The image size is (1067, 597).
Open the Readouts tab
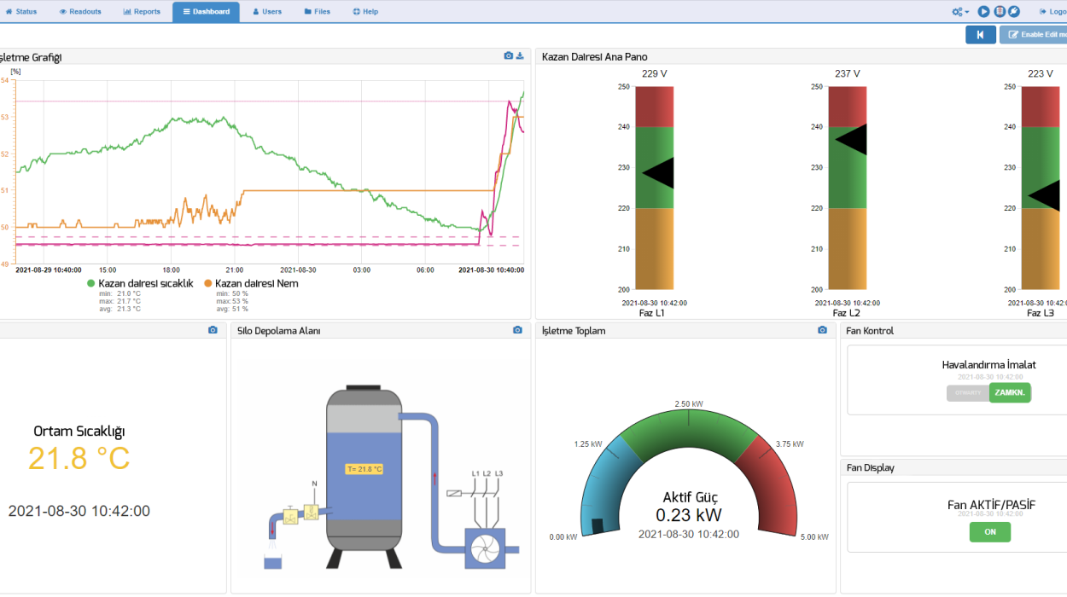pyautogui.click(x=80, y=12)
